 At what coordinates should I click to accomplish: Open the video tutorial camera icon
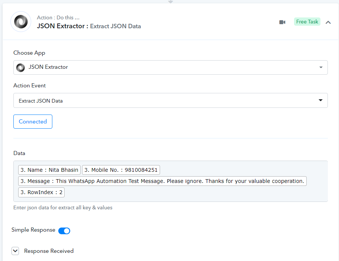tap(282, 22)
